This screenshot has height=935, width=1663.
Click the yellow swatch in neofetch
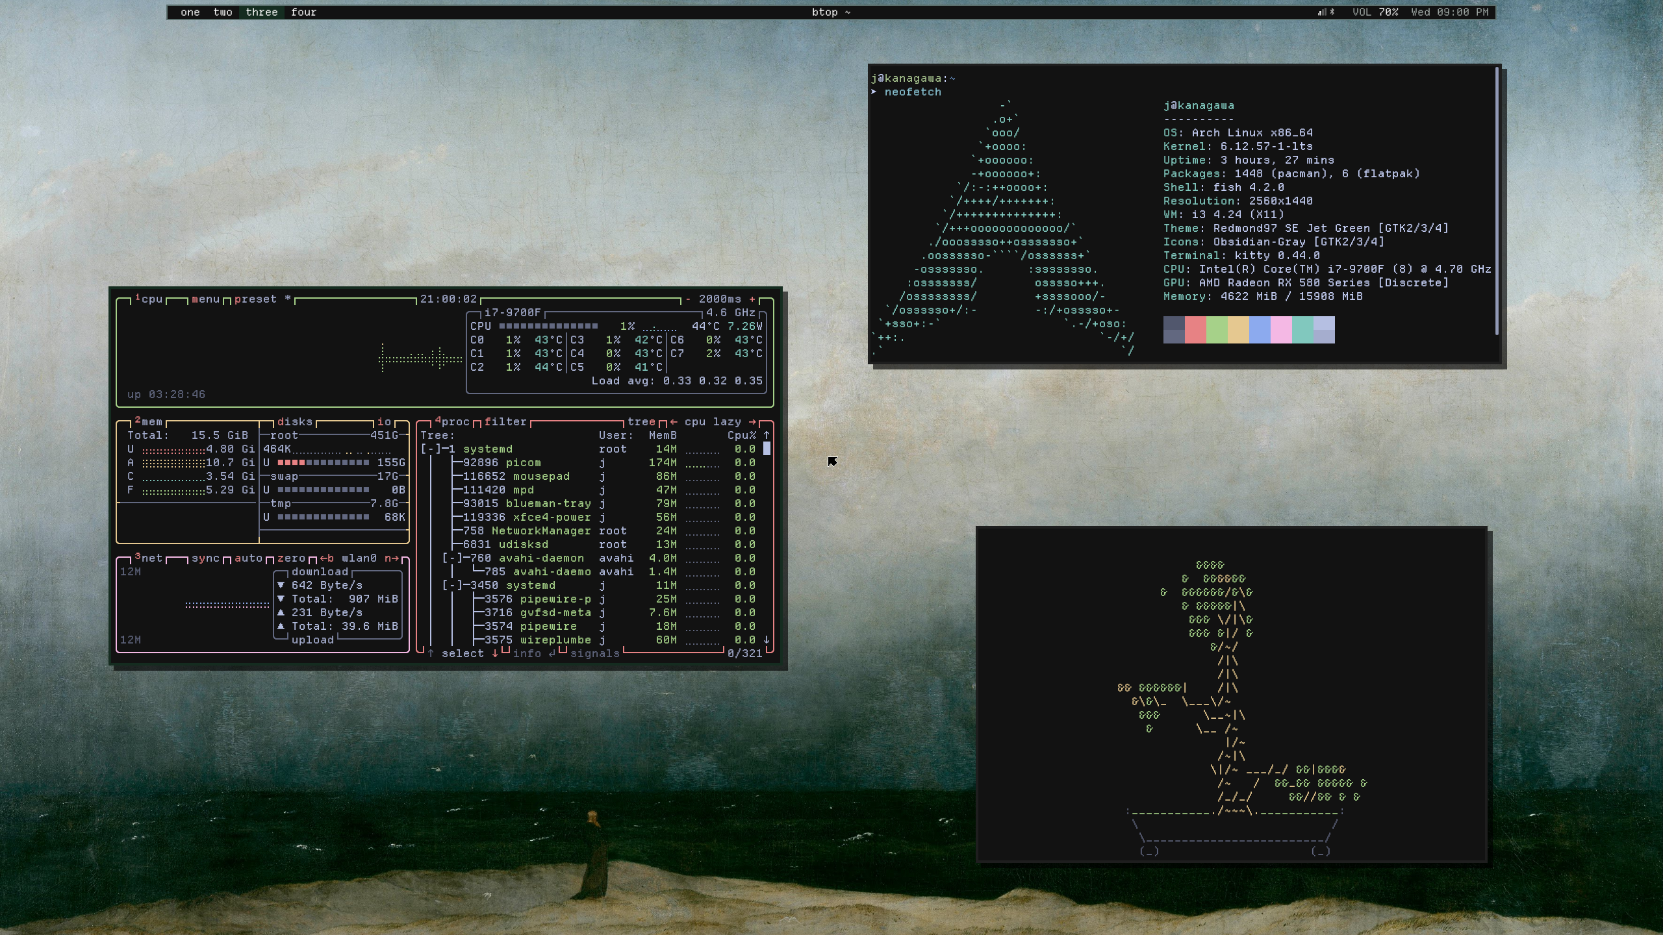[1239, 330]
